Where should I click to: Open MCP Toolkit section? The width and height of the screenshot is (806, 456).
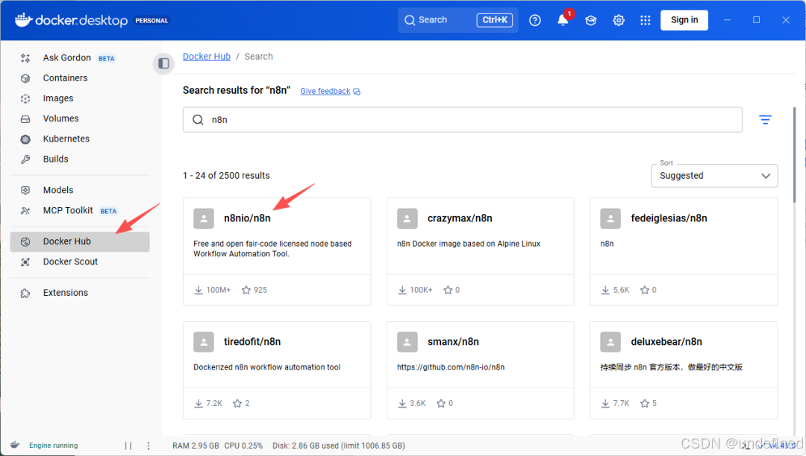tap(80, 210)
